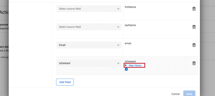Expand the IsDeleted source dropdown chevron
This screenshot has width=215, height=96.
[118, 63]
